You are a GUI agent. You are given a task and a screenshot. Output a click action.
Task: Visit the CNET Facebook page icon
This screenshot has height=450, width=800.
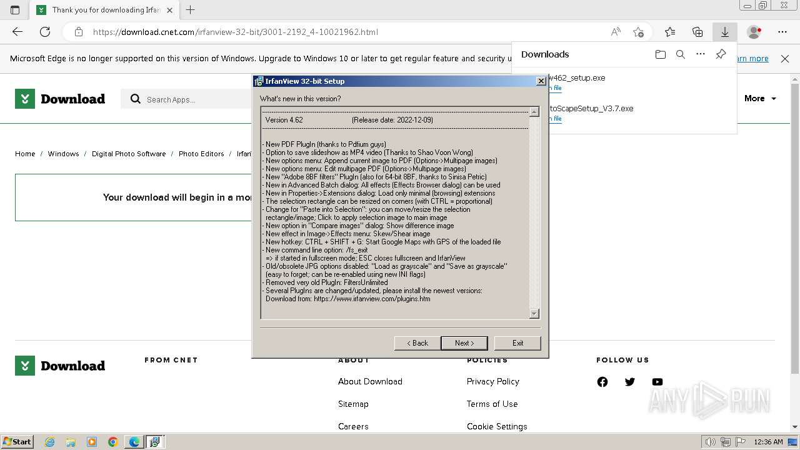pos(602,382)
